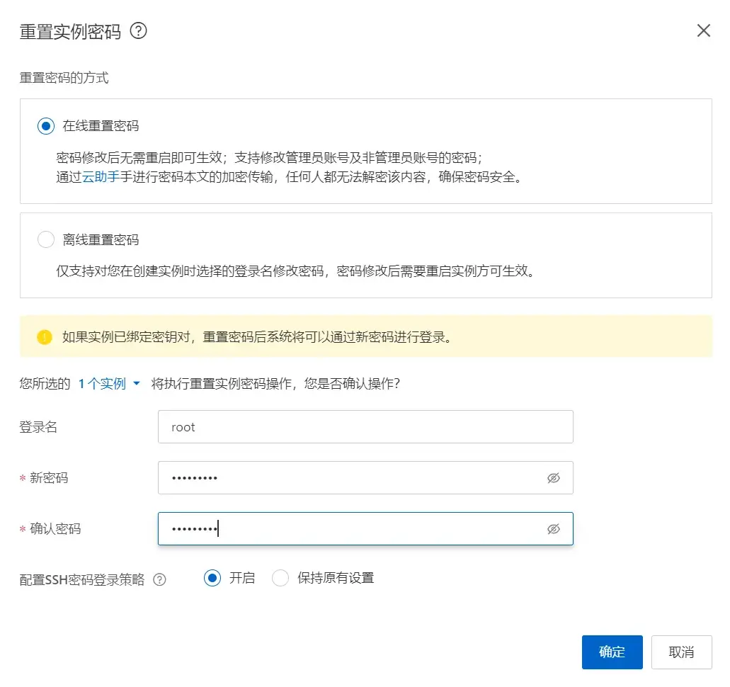Click the help icon beside 重置实例密码 title
The width and height of the screenshot is (730, 687).
[x=138, y=31]
